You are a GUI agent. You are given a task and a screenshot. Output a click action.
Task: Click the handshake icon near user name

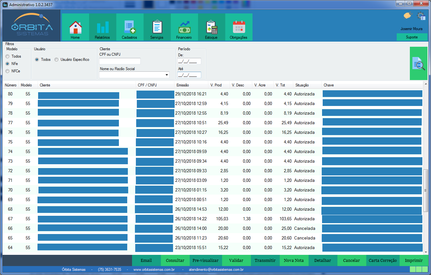pos(407,16)
